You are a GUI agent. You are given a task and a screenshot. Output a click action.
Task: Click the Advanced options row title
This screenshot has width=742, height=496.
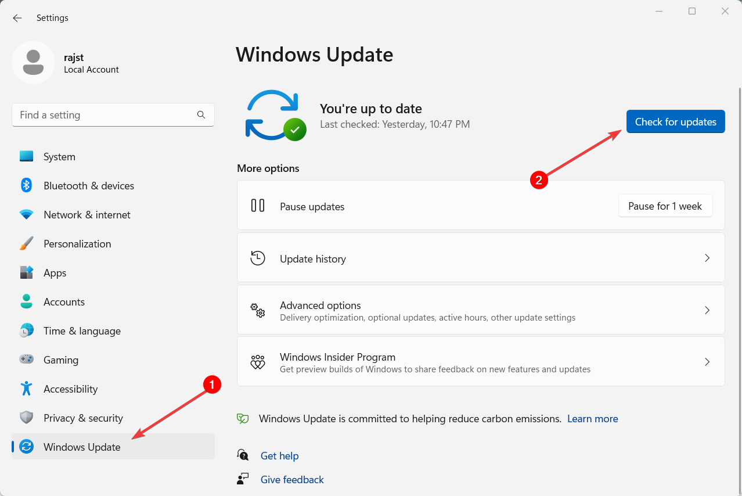point(320,305)
